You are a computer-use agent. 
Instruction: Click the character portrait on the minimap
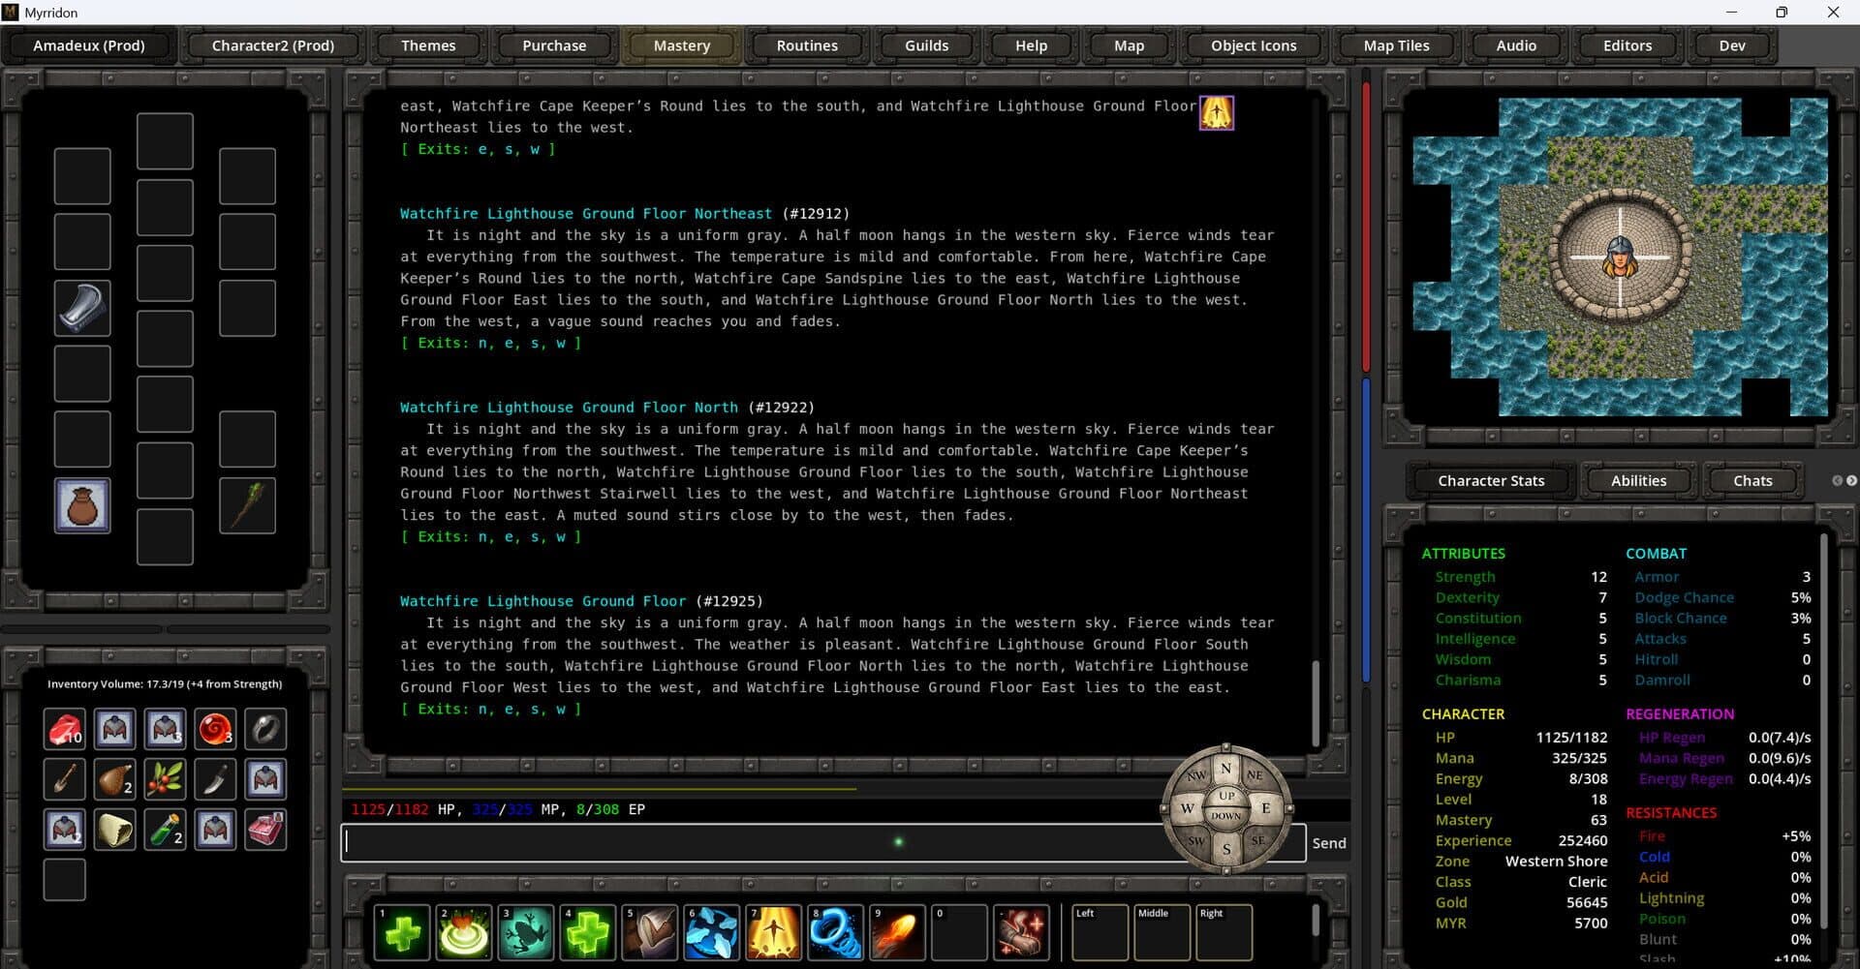coord(1620,257)
